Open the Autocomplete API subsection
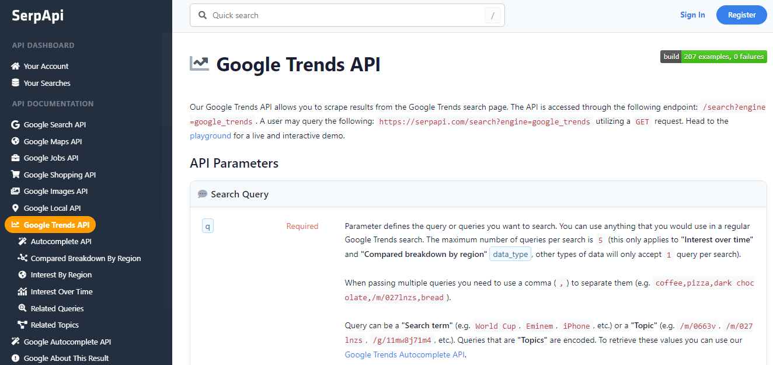The height and width of the screenshot is (365, 773). (x=61, y=242)
